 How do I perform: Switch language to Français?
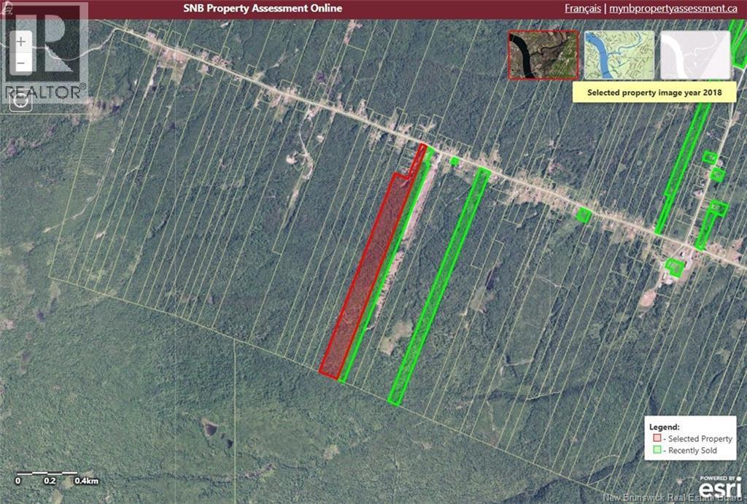point(582,9)
